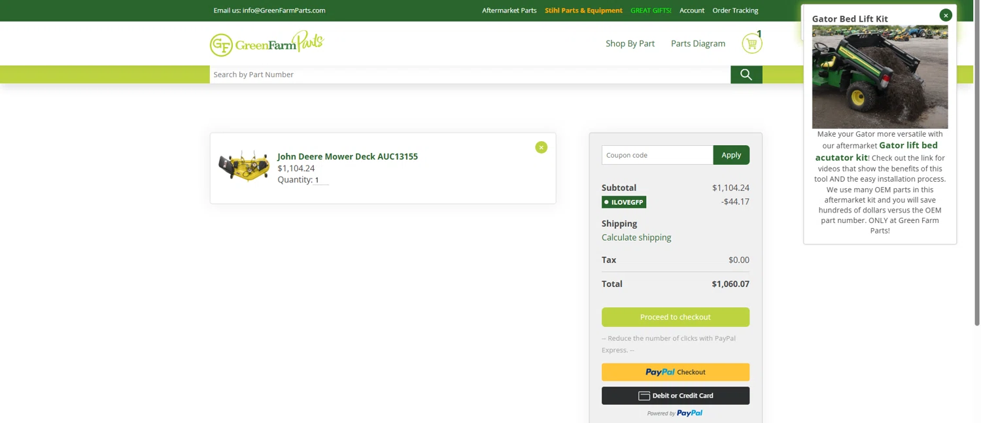This screenshot has width=981, height=423.
Task: Click the PayPal Checkout button
Action: (x=676, y=372)
